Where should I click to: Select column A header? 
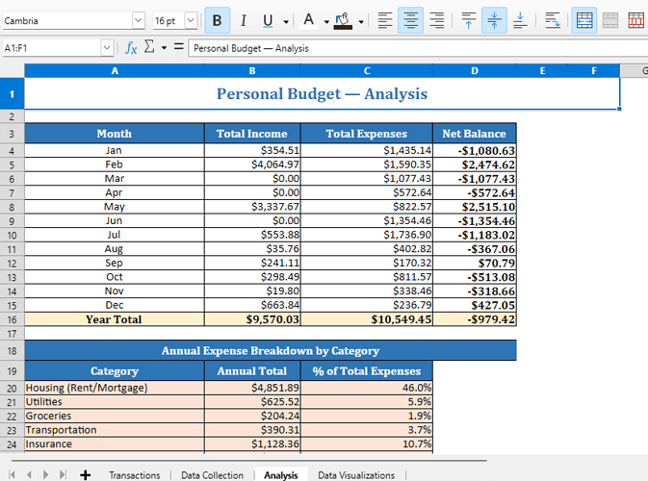(115, 70)
